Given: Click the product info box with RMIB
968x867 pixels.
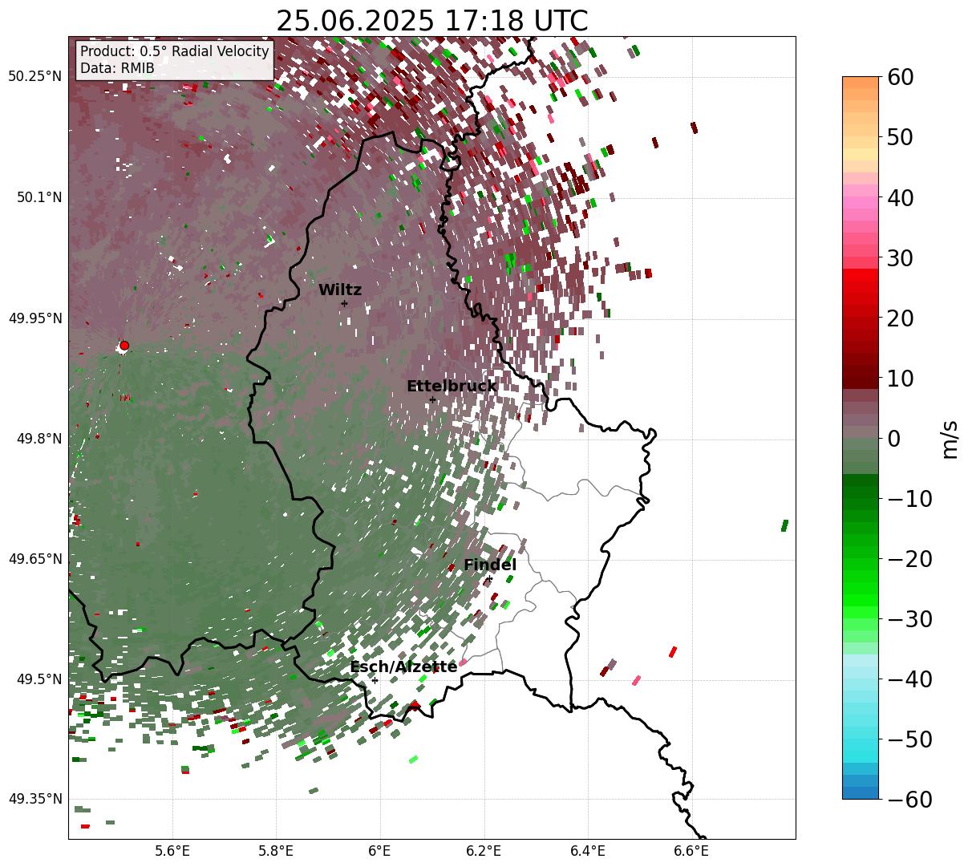Looking at the screenshot, I should 175,60.
